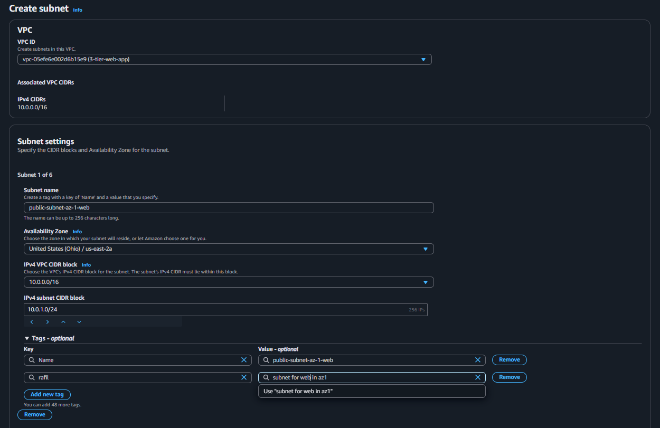The height and width of the screenshot is (428, 660).
Task: Click the 256 IPs indicator
Action: pos(417,310)
